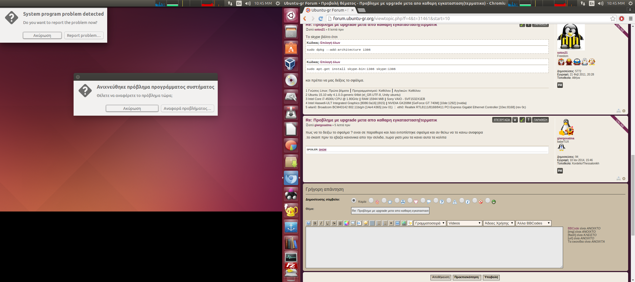Apply underline formatting in reply editor
The height and width of the screenshot is (282, 635).
(327, 223)
